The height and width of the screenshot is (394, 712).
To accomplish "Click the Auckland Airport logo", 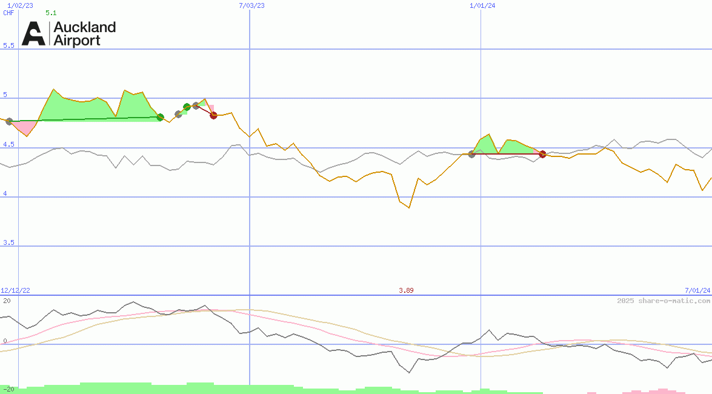I will [x=68, y=34].
